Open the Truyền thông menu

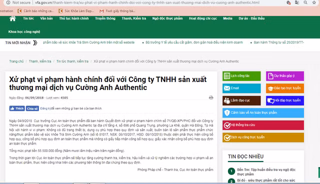click(x=105, y=18)
